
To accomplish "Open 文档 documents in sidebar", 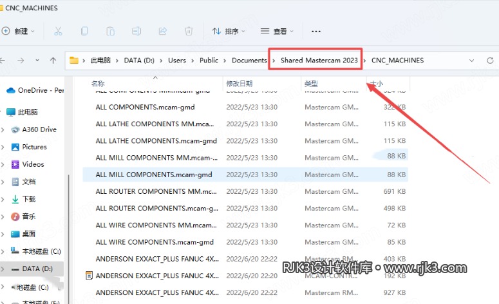I will (24, 182).
